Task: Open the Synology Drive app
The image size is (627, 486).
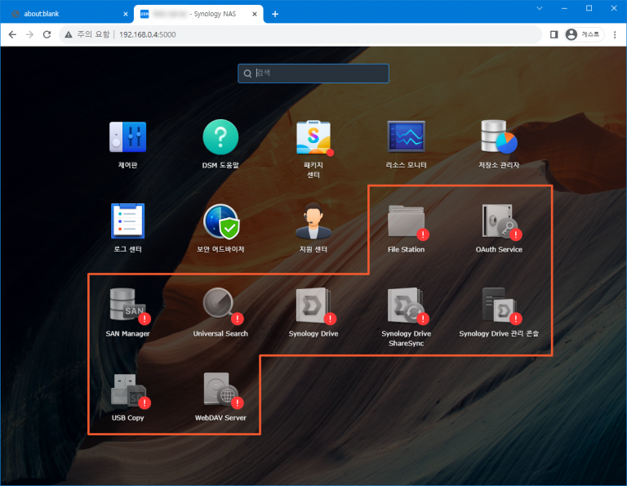Action: pyautogui.click(x=315, y=306)
